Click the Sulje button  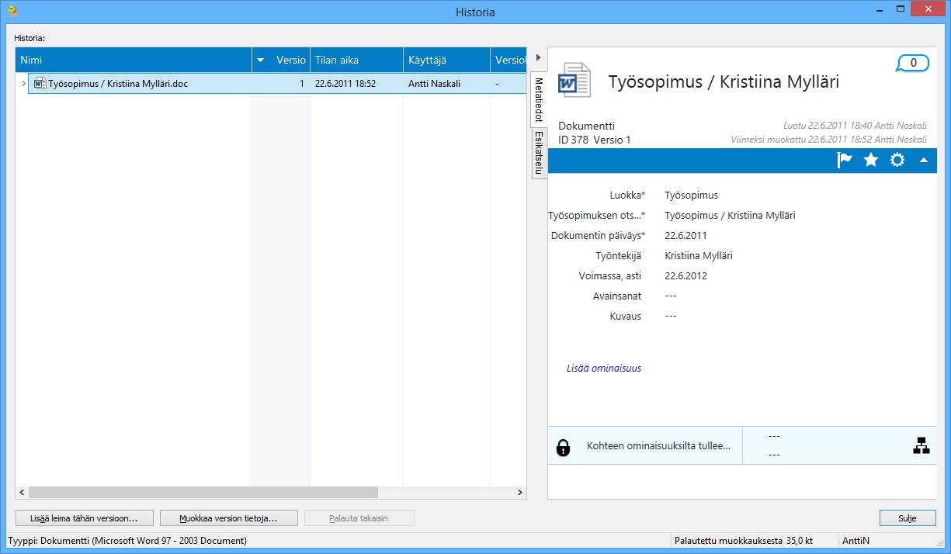click(908, 518)
